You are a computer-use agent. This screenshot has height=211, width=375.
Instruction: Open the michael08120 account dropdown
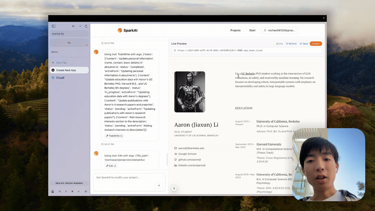[x=279, y=30]
